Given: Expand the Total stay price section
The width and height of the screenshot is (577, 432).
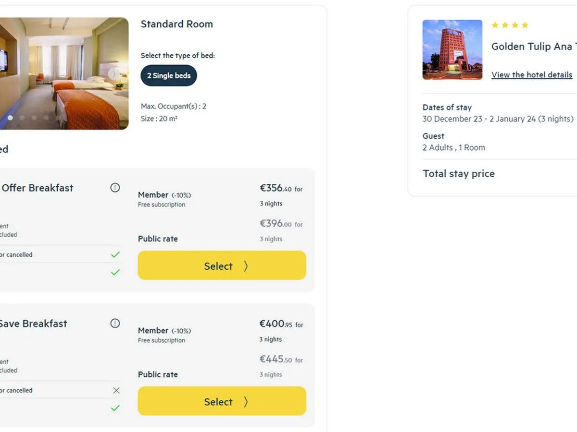Looking at the screenshot, I should pos(458,174).
